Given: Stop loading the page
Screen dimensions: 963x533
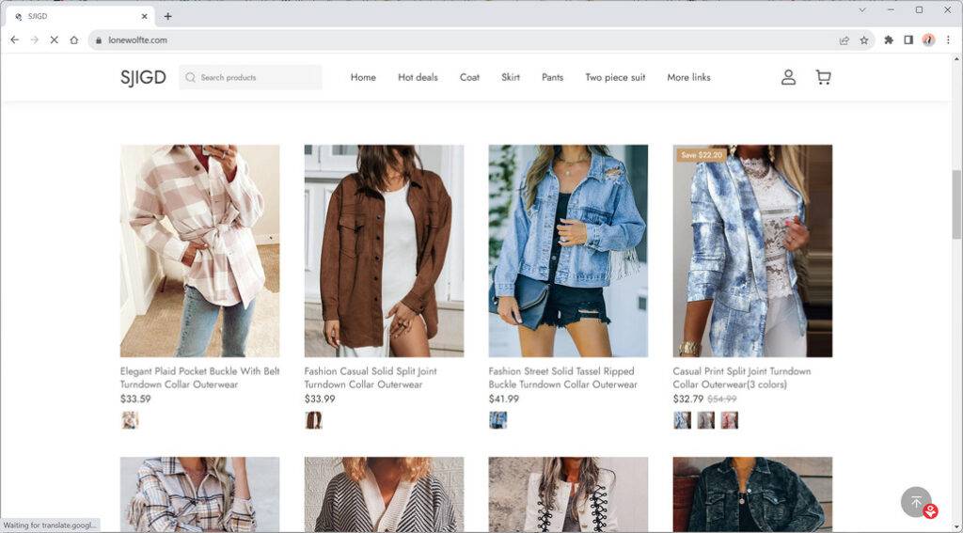Looking at the screenshot, I should coord(54,39).
